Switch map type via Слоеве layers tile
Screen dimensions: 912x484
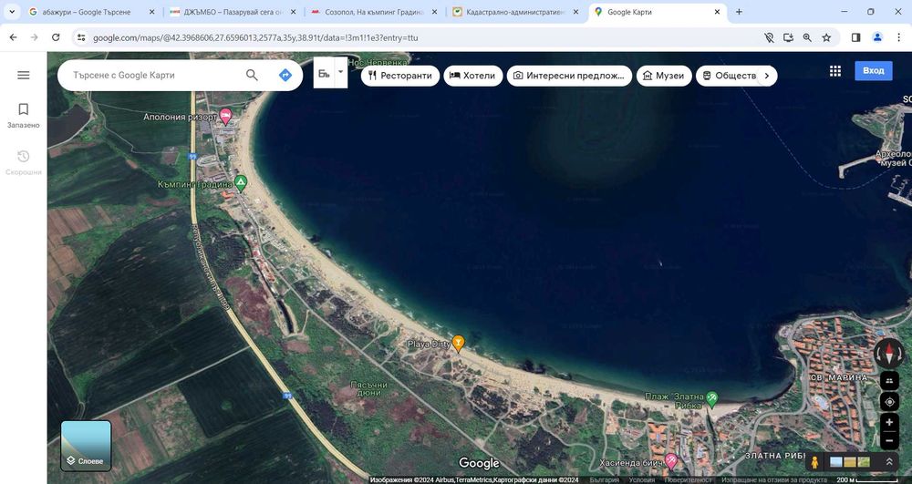pyautogui.click(x=87, y=446)
